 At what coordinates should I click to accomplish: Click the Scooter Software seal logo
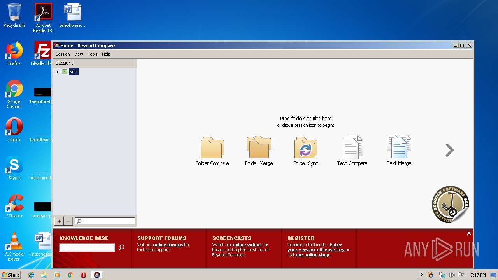[450, 204]
